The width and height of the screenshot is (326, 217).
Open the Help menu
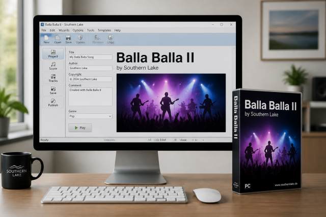[118, 30]
